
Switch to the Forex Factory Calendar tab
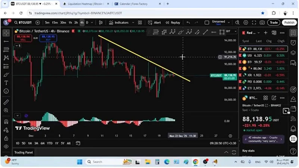point(138,4)
